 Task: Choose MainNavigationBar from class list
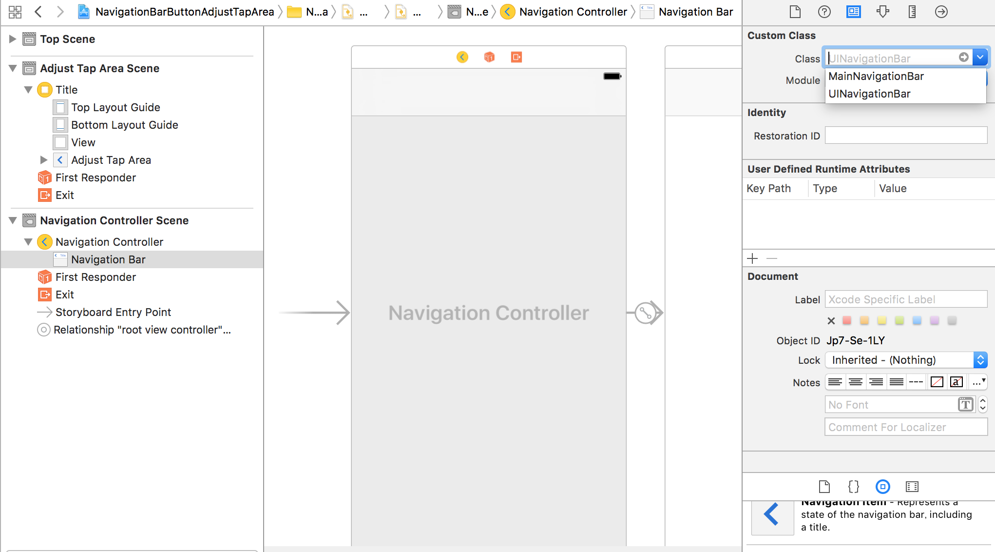pyautogui.click(x=876, y=76)
